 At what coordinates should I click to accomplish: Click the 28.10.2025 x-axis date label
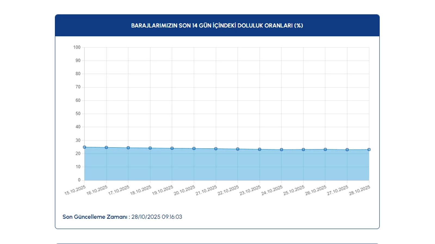pos(359,190)
